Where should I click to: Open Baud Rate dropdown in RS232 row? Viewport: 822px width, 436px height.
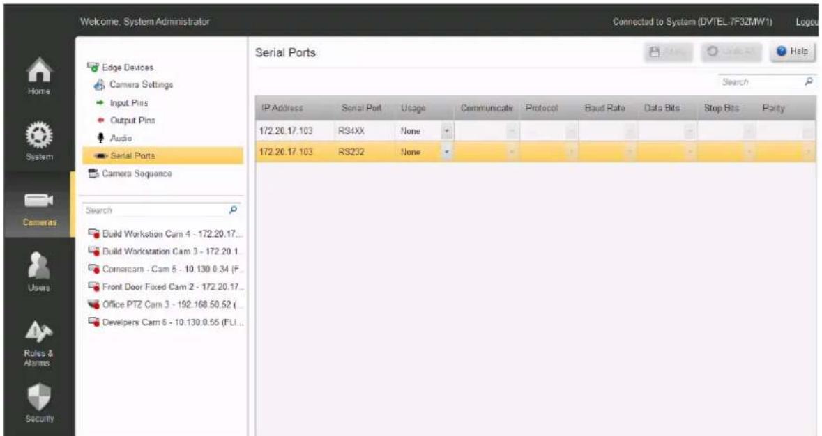click(x=631, y=152)
